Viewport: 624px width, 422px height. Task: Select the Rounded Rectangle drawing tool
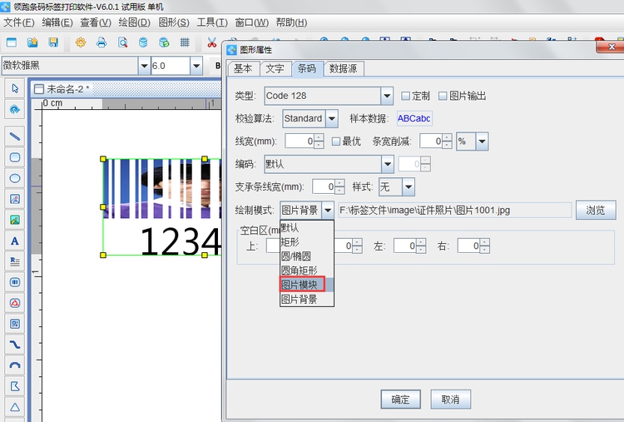tap(14, 157)
